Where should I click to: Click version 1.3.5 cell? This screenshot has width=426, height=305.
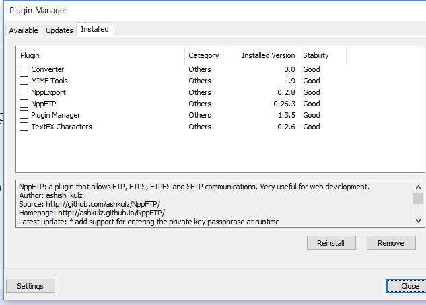pyautogui.click(x=287, y=115)
